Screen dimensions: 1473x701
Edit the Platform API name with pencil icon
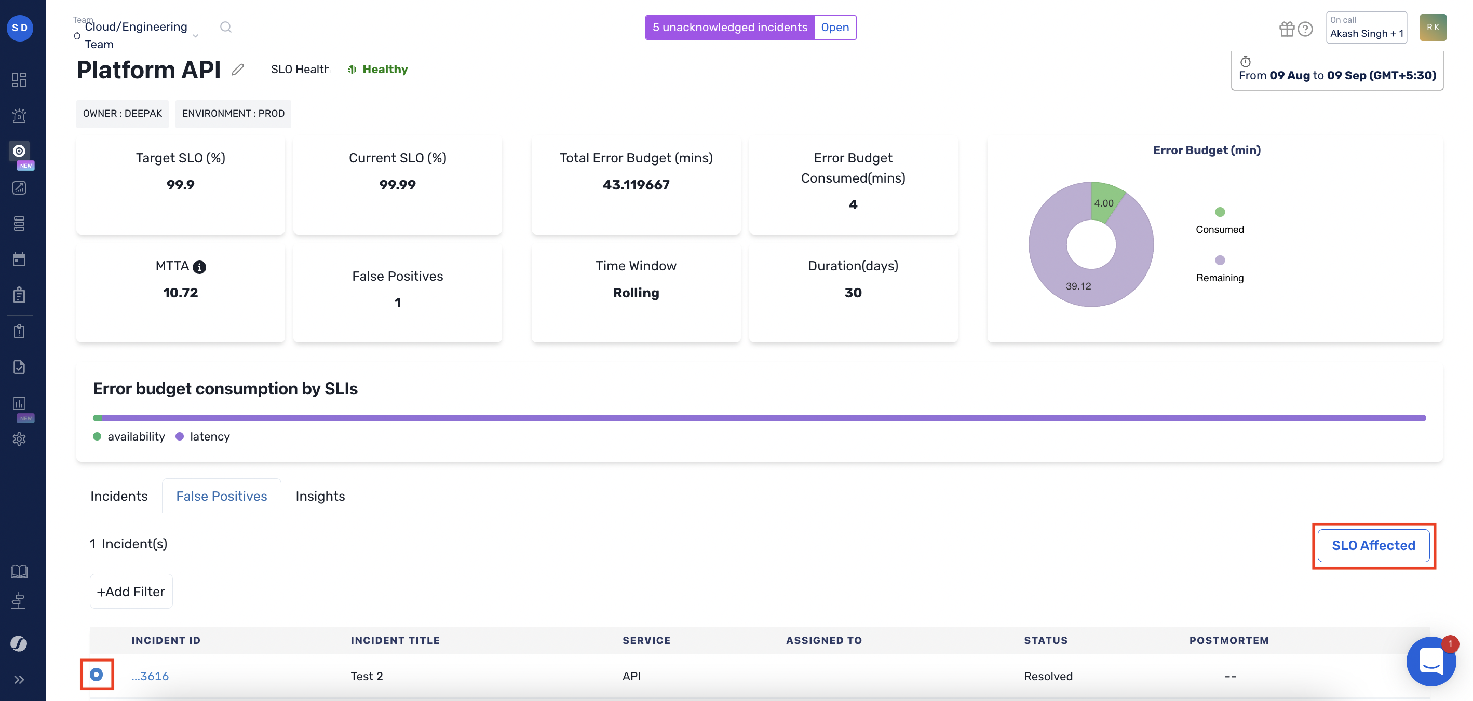238,70
